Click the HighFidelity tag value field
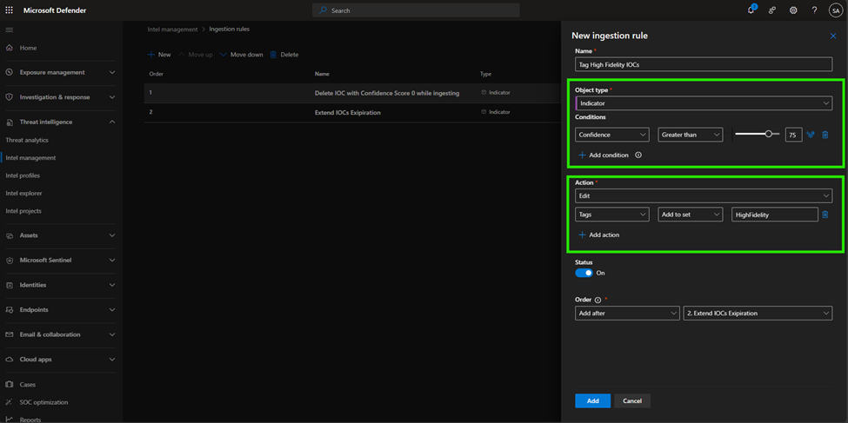The image size is (848, 423). point(774,215)
